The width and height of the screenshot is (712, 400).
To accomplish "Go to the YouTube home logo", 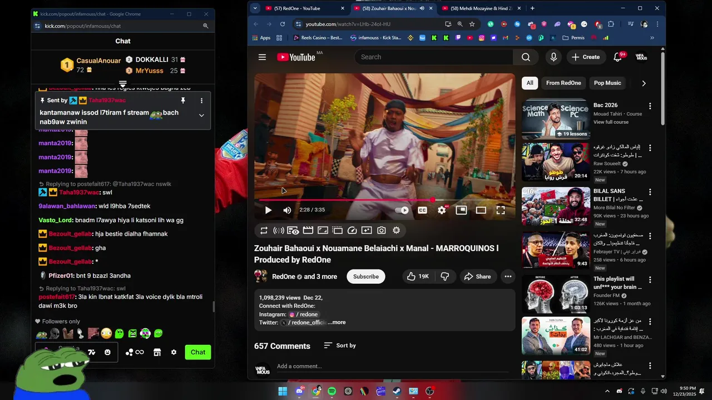I will [x=296, y=57].
